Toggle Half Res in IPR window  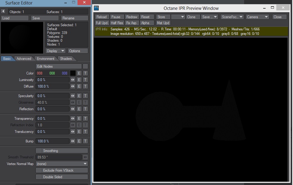(x=117, y=23)
